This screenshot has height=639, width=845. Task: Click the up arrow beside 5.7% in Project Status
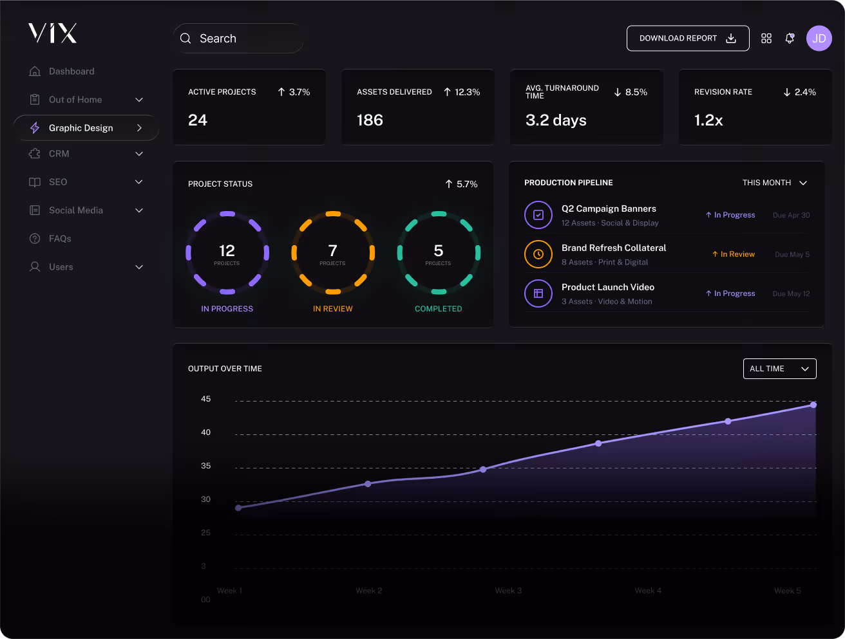click(x=449, y=184)
